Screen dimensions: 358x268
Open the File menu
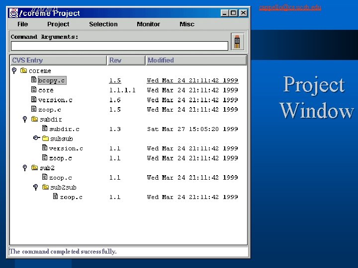[x=22, y=24]
